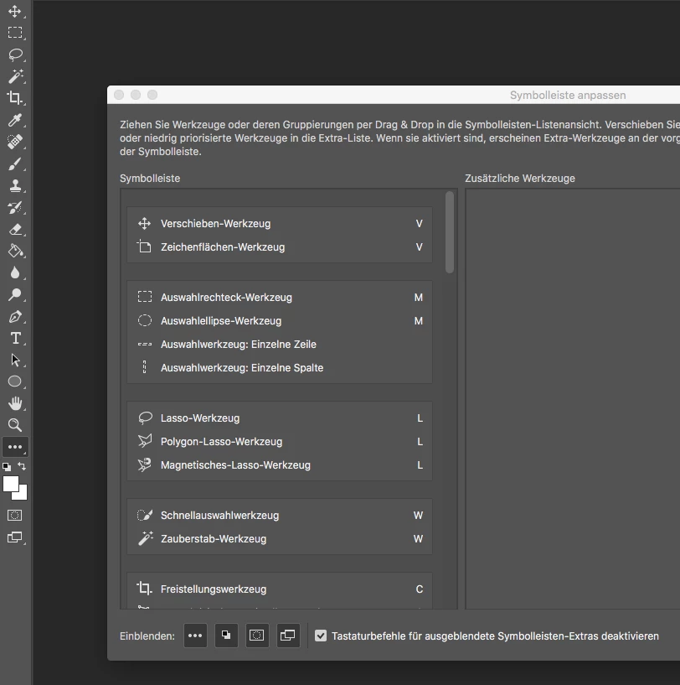The height and width of the screenshot is (685, 680).
Task: Select Auswahlwerkzeug: Einzelne Zeile
Action: click(280, 345)
